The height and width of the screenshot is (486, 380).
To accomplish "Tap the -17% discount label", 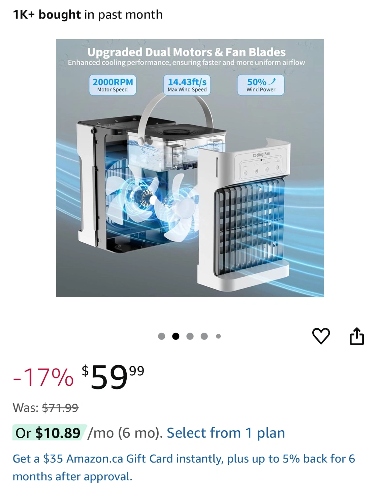I will click(x=43, y=377).
